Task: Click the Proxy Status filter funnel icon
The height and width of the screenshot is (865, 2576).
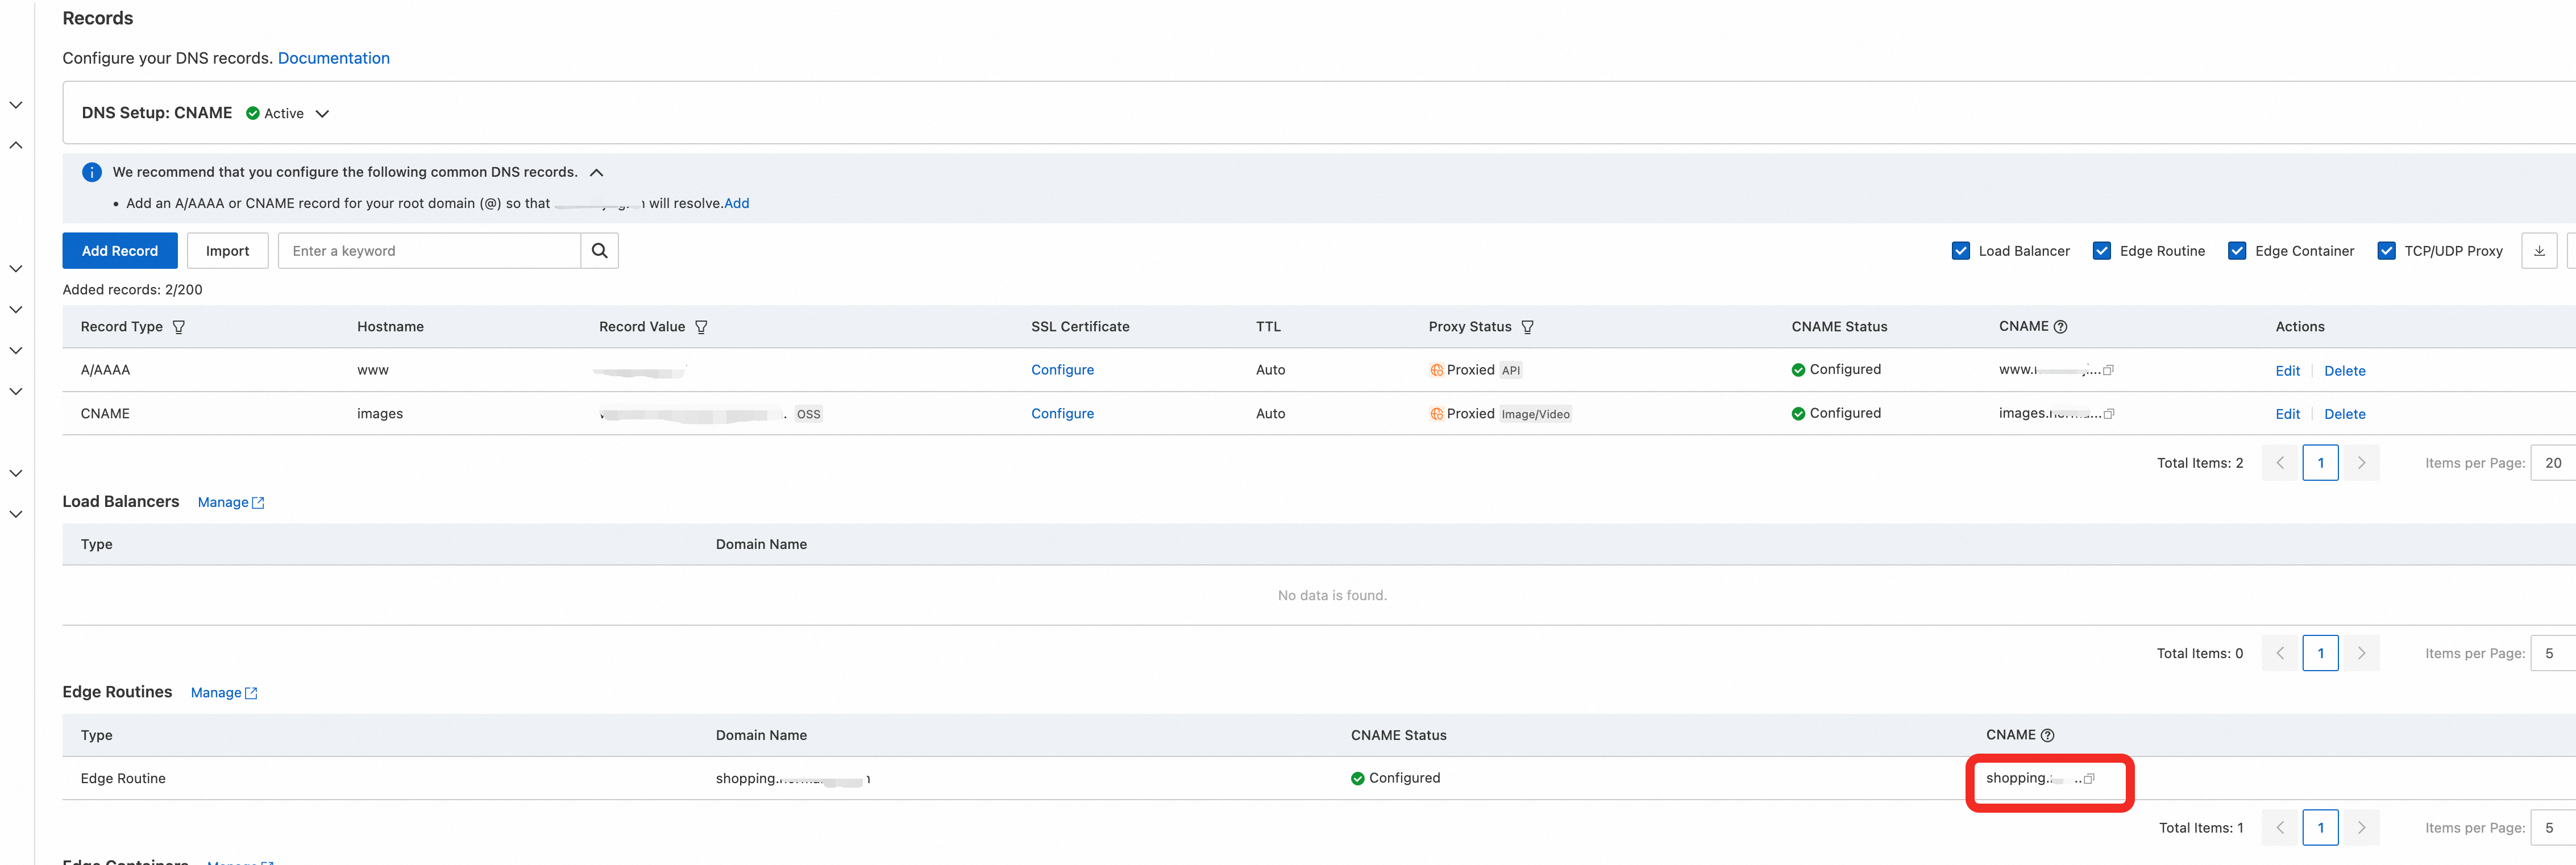Action: click(x=1527, y=327)
